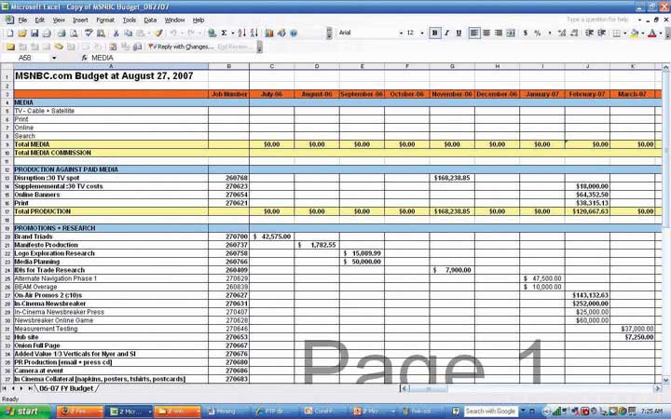Open the Data menu

[x=150, y=20]
